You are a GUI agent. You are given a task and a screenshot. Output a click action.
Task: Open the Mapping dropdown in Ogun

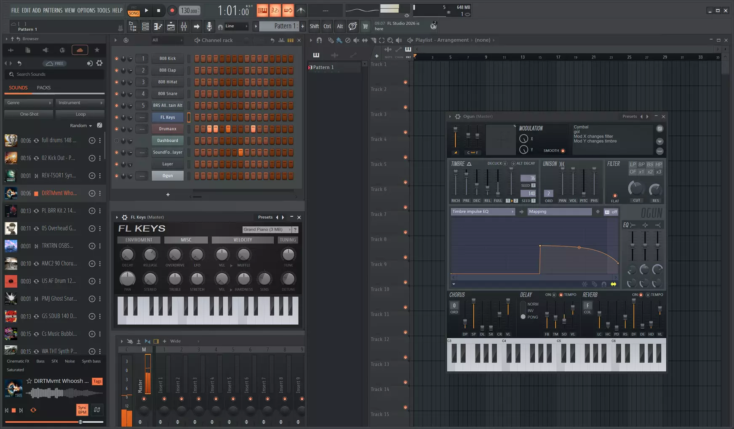[x=560, y=212]
